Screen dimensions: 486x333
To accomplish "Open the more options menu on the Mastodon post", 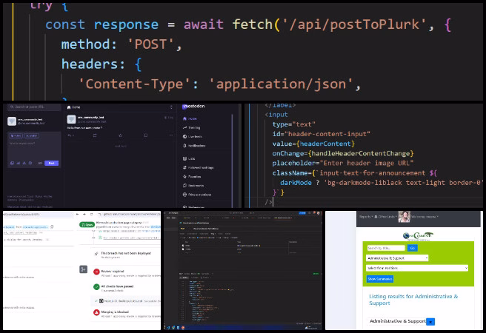I will (x=171, y=135).
